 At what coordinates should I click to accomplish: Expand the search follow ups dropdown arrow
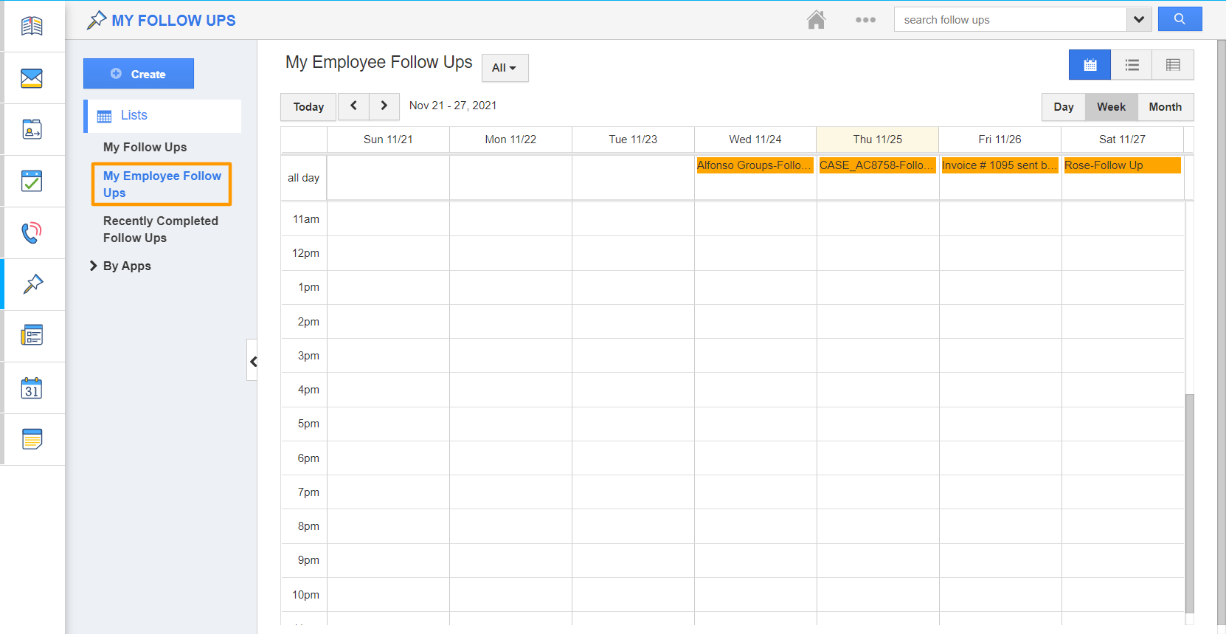[1139, 20]
